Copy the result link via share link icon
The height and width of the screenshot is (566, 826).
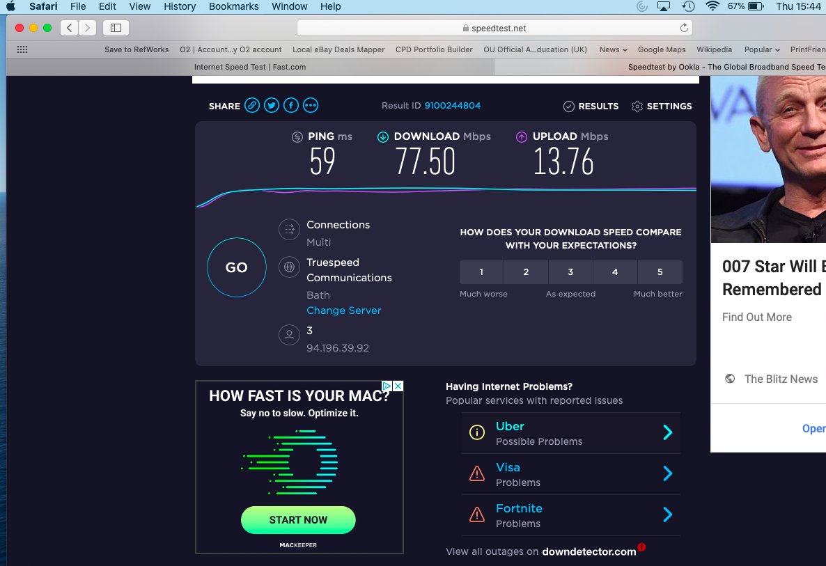click(x=252, y=105)
